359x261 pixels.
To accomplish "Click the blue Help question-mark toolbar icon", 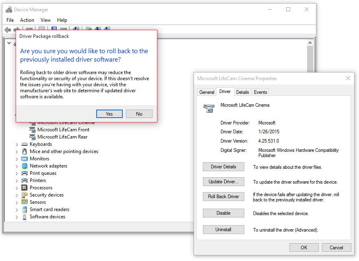I will point(54,29).
